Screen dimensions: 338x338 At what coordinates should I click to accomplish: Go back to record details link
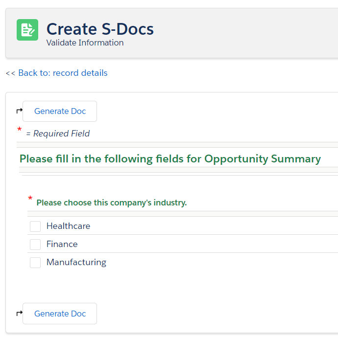(63, 73)
